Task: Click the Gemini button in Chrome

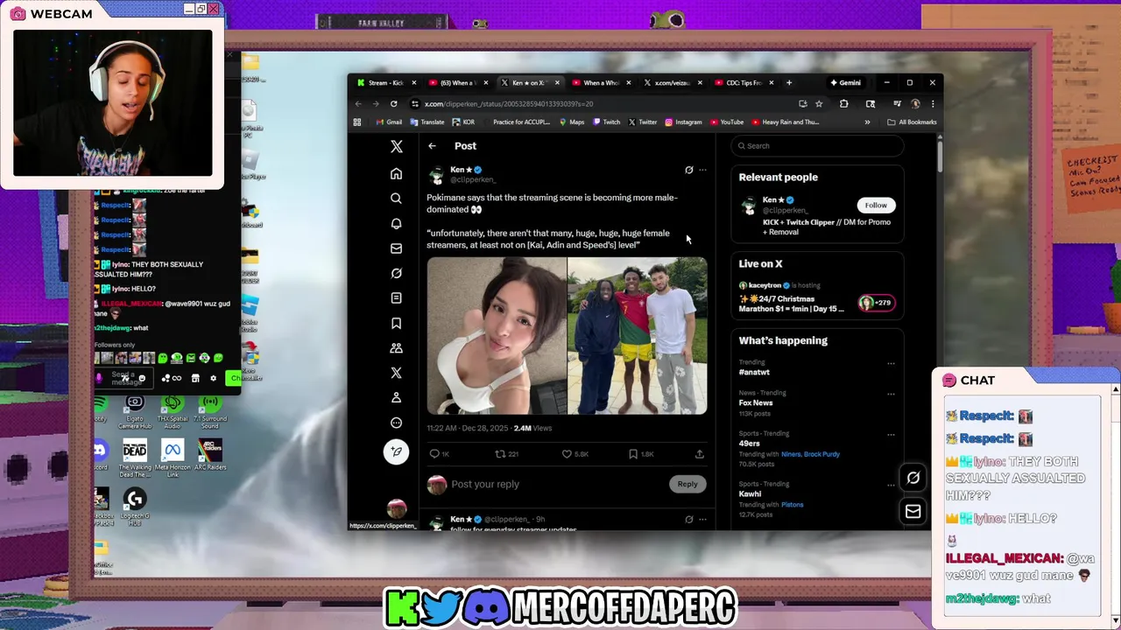Action: click(x=846, y=83)
